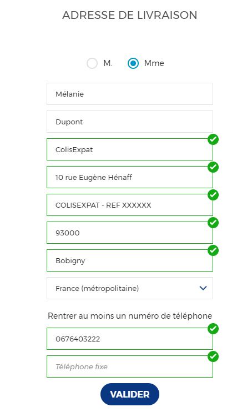
Task: Click the Mme label text
Action: click(x=154, y=63)
